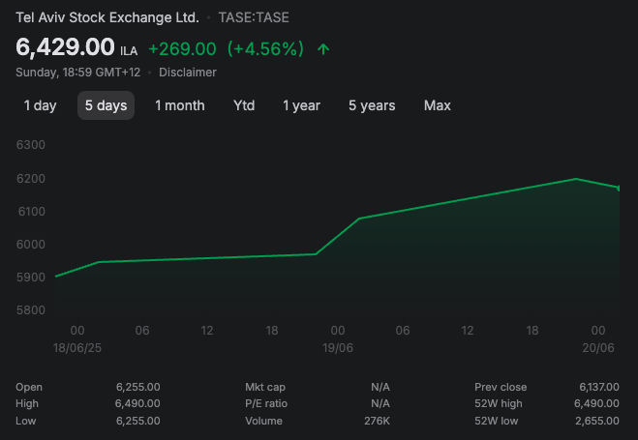Click the 5800 y-axis label
This screenshot has height=440, width=638.
31,310
